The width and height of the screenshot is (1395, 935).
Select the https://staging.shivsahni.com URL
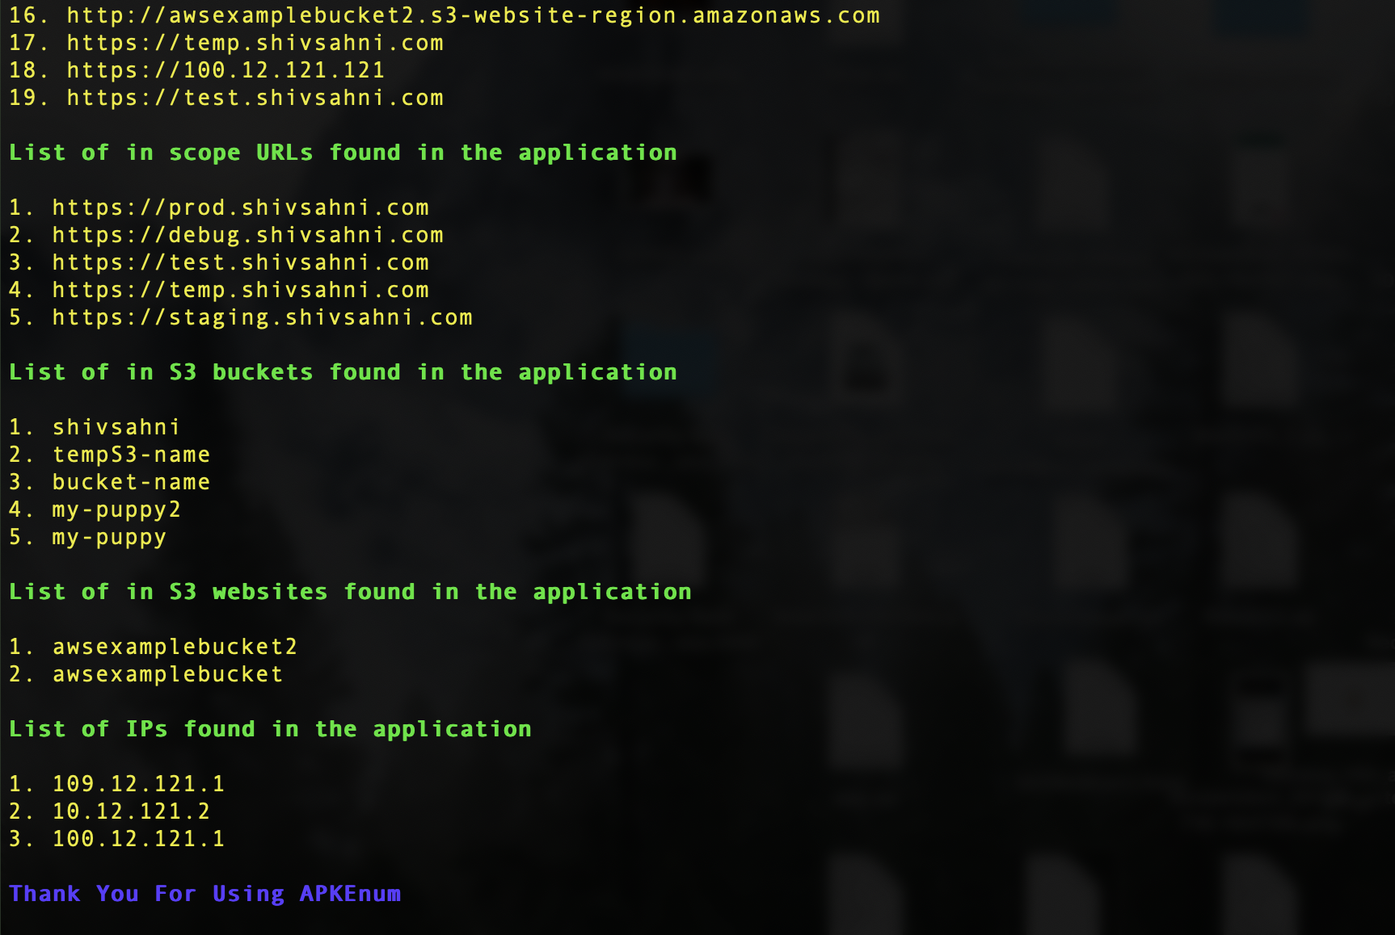point(262,318)
